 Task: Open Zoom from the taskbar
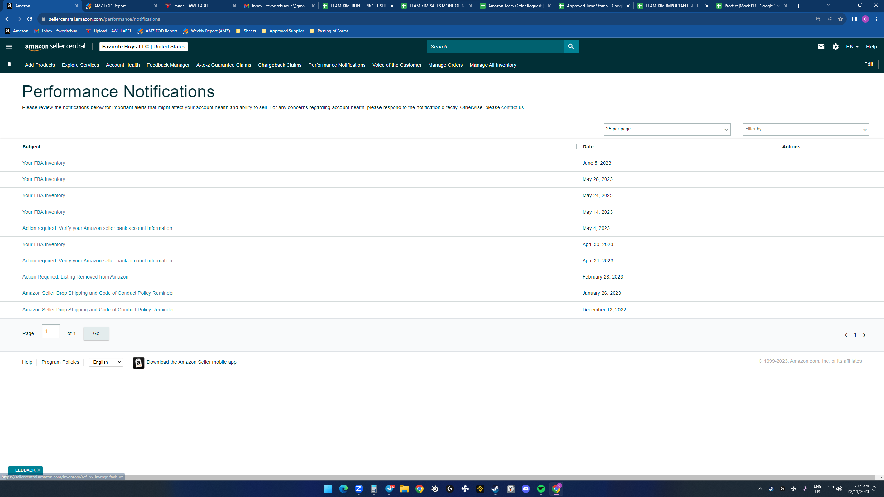tap(358, 489)
